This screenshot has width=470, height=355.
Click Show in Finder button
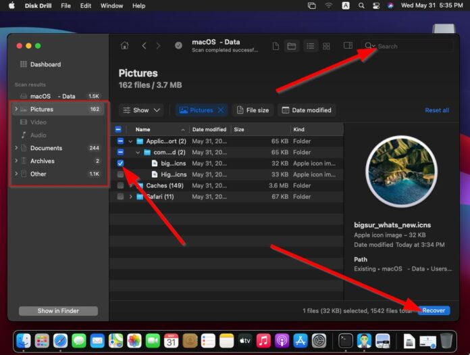[58, 311]
